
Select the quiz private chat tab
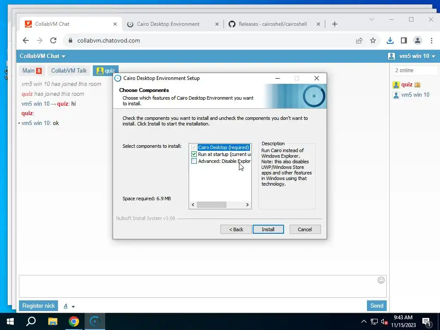coord(106,71)
